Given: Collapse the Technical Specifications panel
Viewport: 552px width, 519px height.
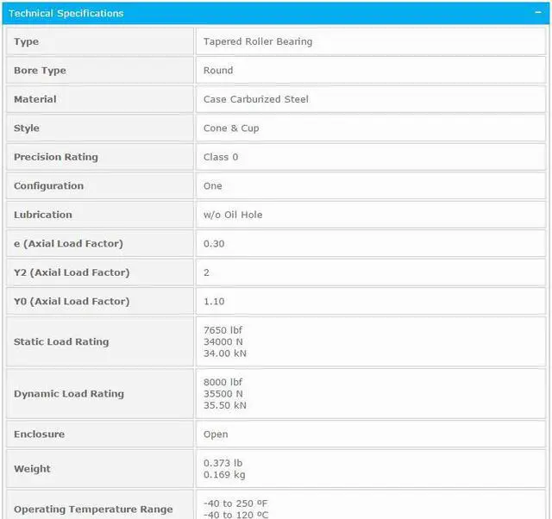Looking at the screenshot, I should pos(537,13).
